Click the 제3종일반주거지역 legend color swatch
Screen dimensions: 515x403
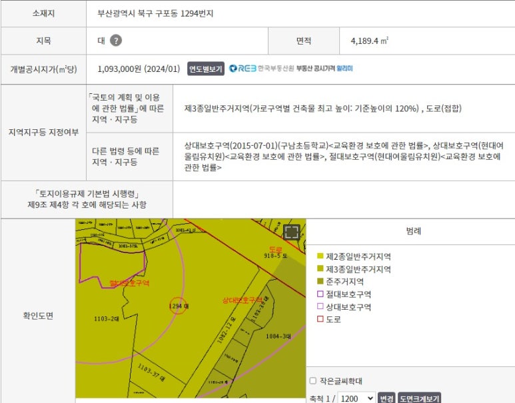[320, 268]
